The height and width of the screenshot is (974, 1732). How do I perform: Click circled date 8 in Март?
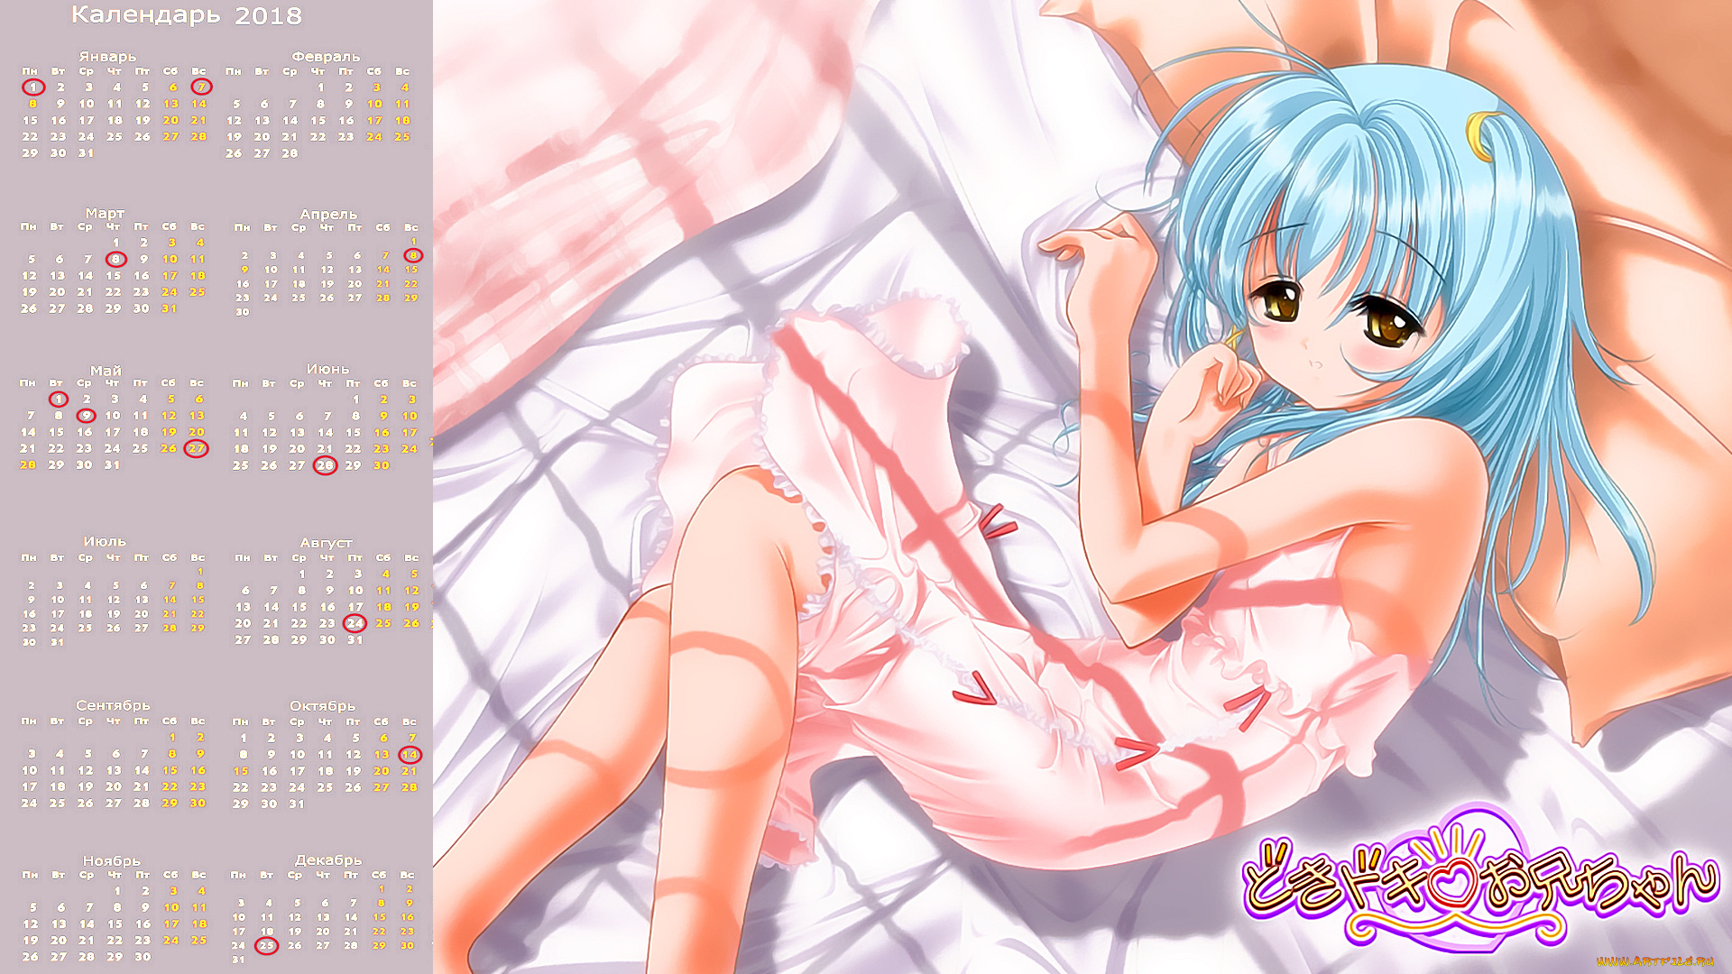(x=115, y=259)
